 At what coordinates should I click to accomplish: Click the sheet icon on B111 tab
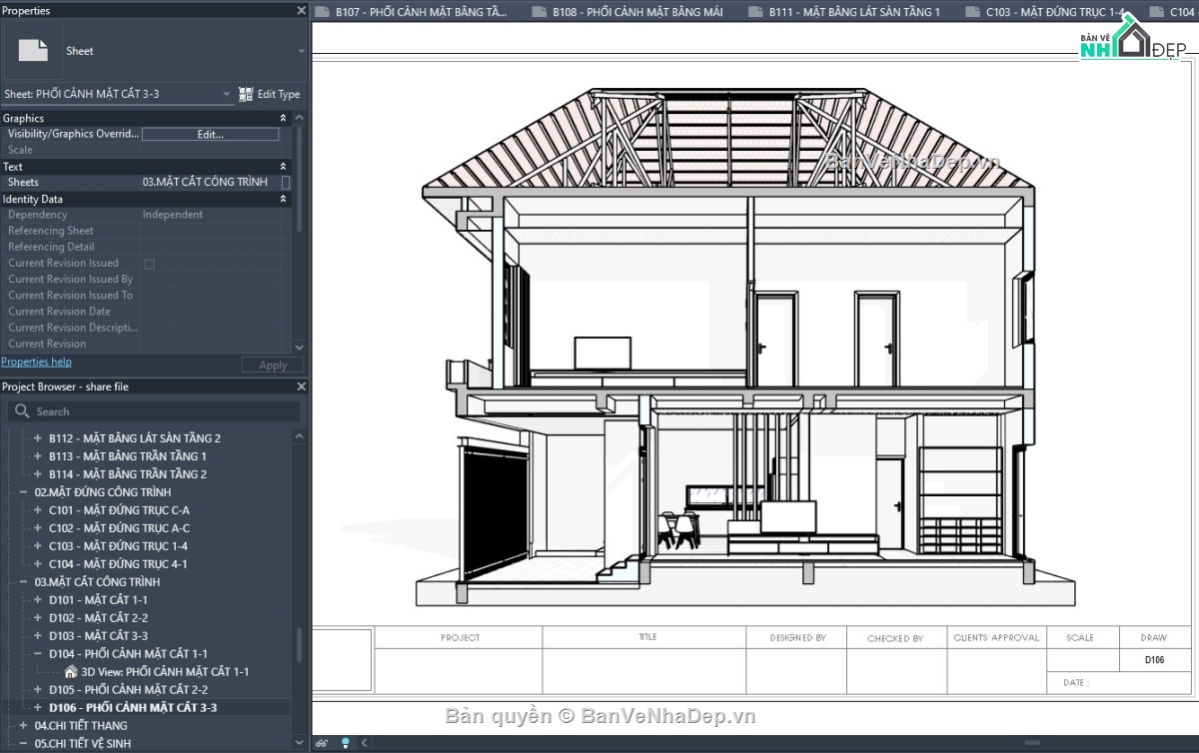click(x=755, y=12)
